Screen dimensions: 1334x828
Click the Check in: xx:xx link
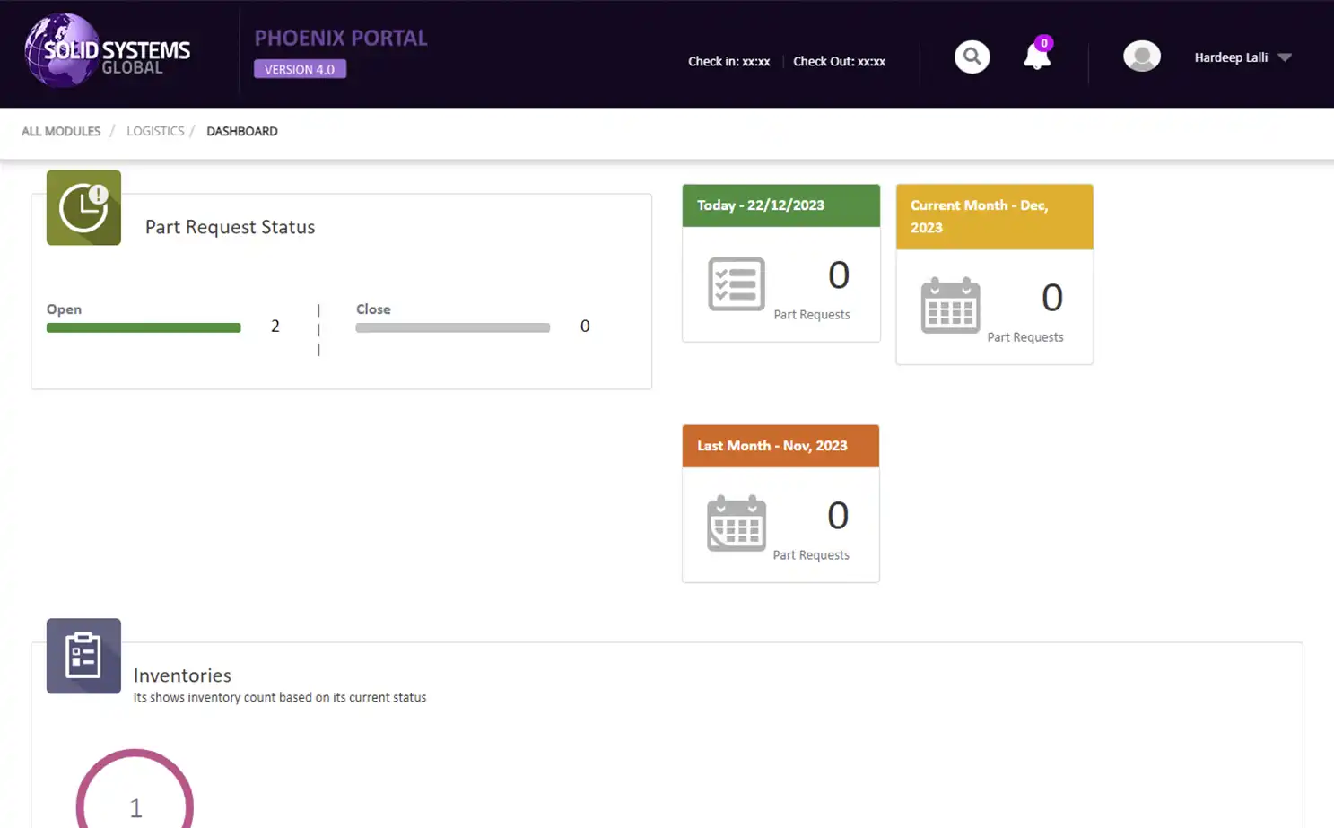[x=728, y=62]
